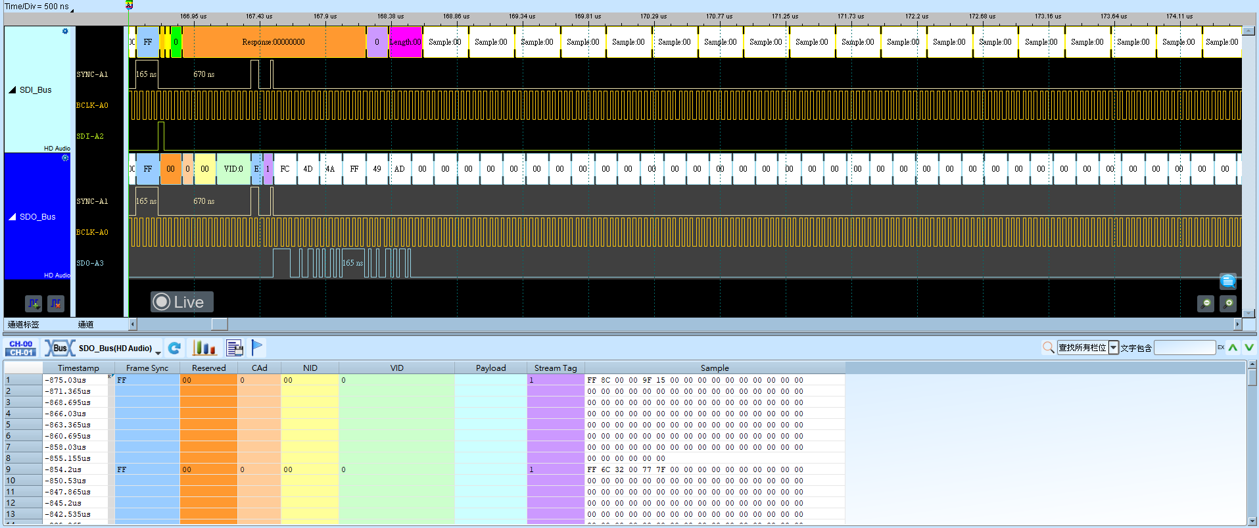The image size is (1259, 528).
Task: Click the magnifier search icon
Action: click(x=1049, y=347)
